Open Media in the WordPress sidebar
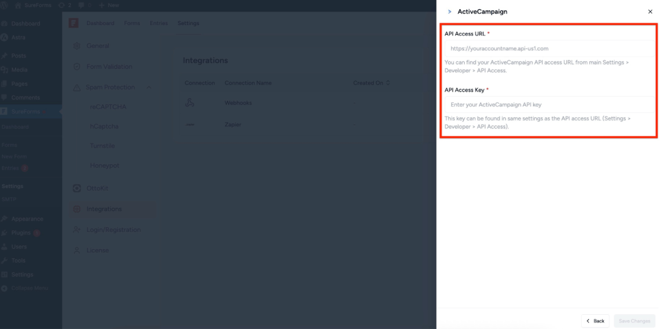Screen dimensions: 660x329 pos(19,70)
